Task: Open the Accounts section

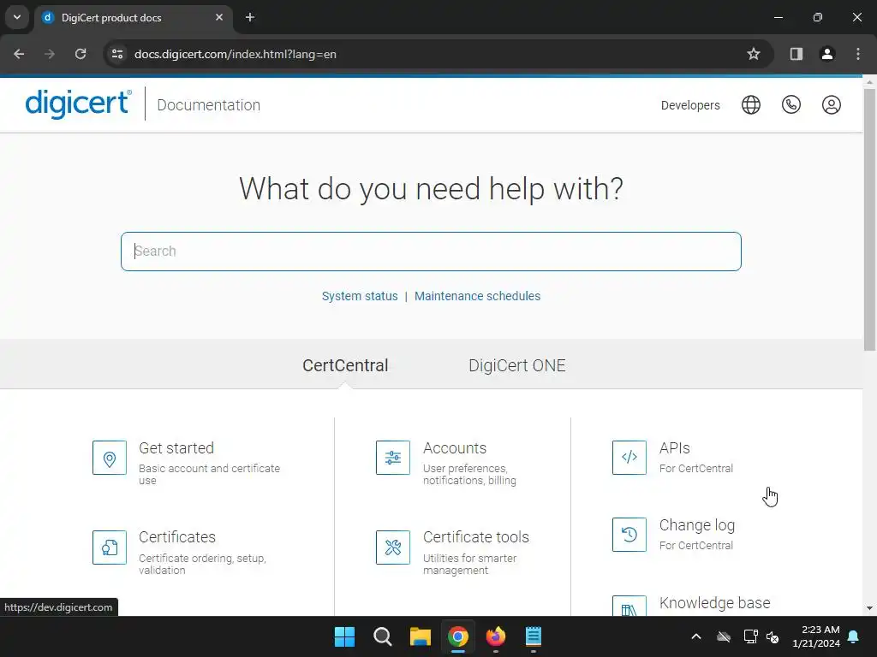Action: pyautogui.click(x=455, y=448)
